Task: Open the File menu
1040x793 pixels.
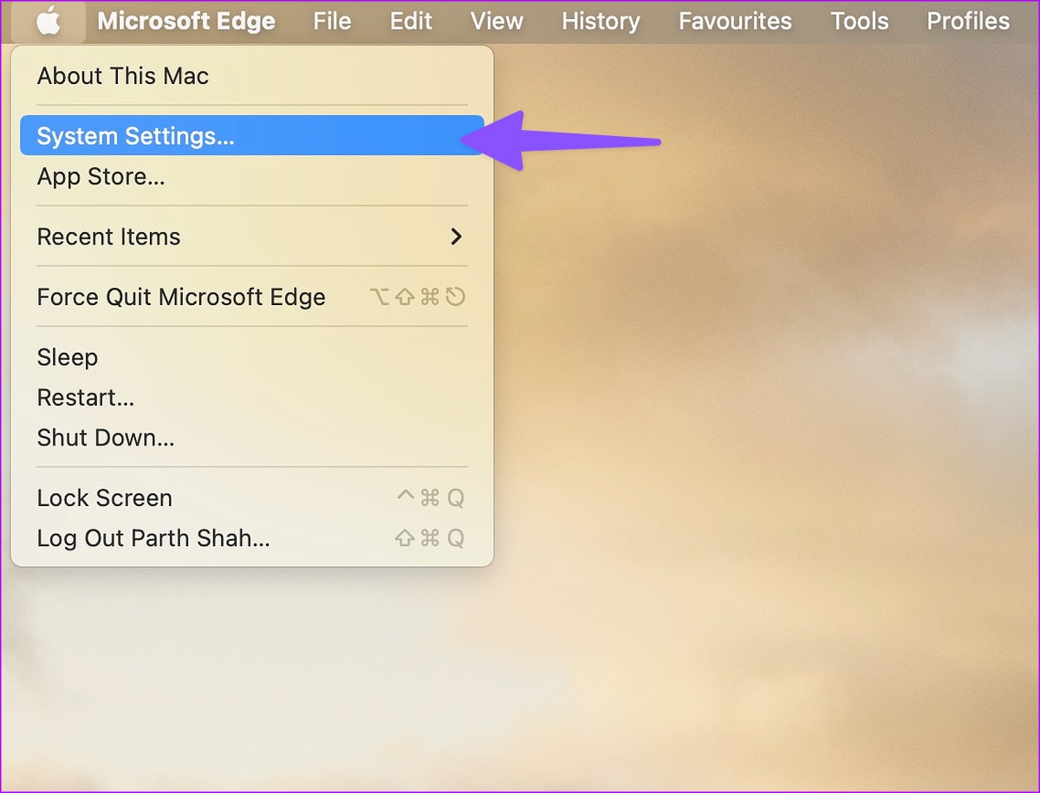Action: point(332,21)
